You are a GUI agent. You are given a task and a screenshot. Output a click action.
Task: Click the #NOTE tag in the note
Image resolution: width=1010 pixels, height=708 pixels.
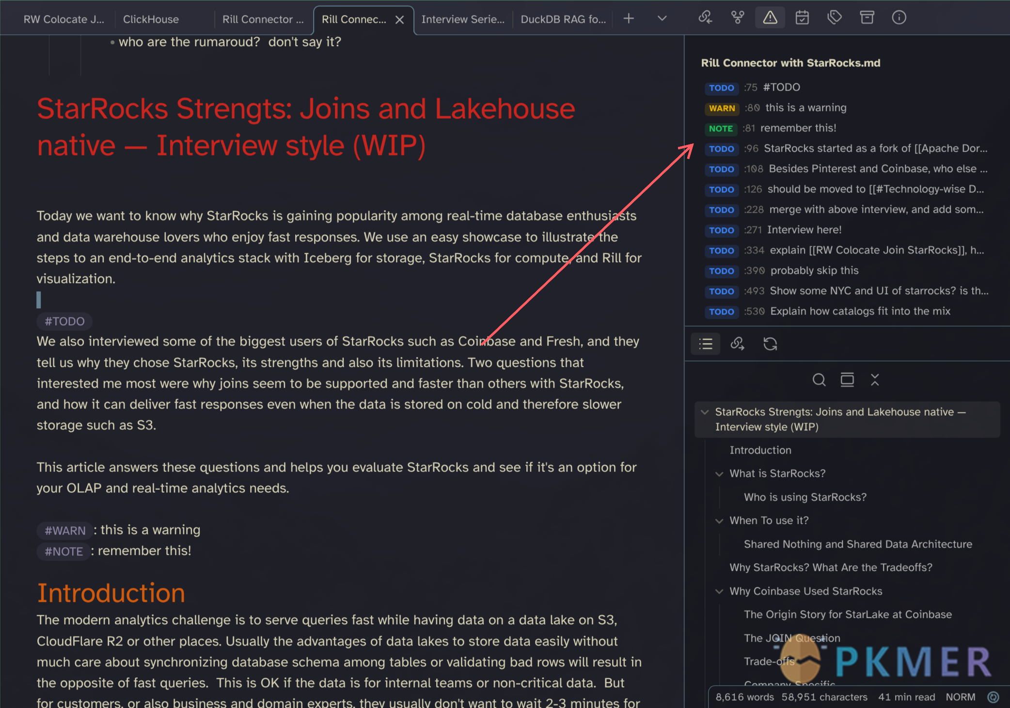pyautogui.click(x=63, y=551)
